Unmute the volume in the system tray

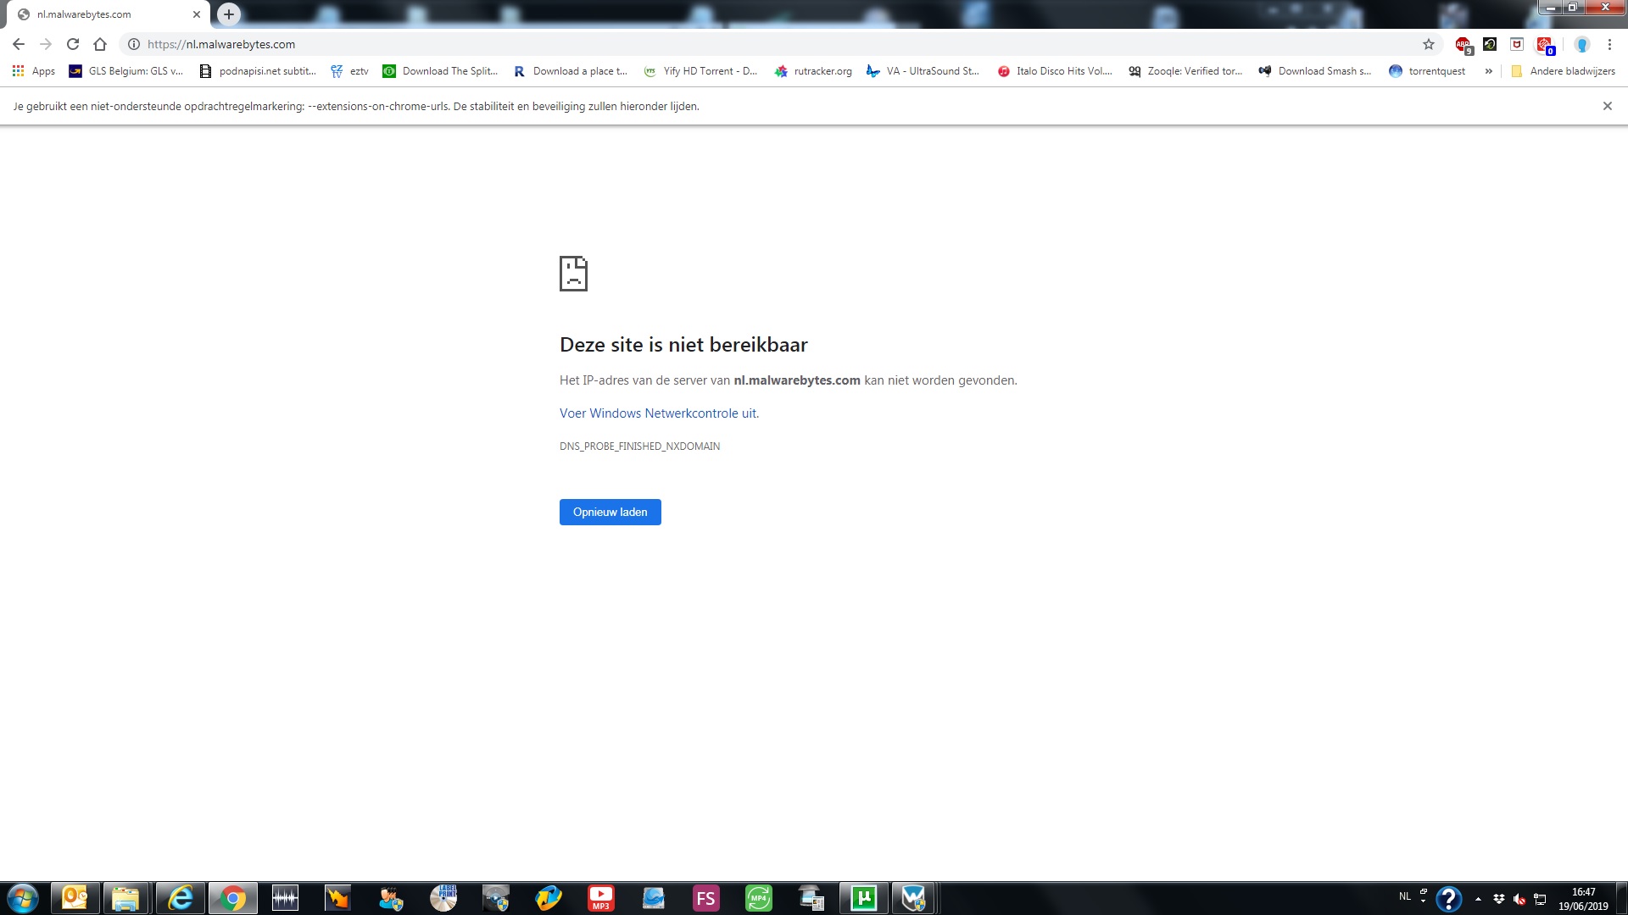1517,898
